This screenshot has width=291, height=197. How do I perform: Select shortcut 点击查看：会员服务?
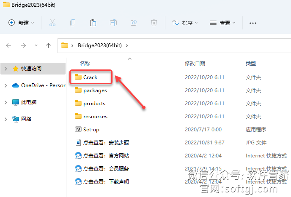coord(106,168)
